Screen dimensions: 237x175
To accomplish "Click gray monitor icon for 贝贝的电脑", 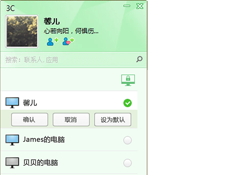I will [x=12, y=163].
